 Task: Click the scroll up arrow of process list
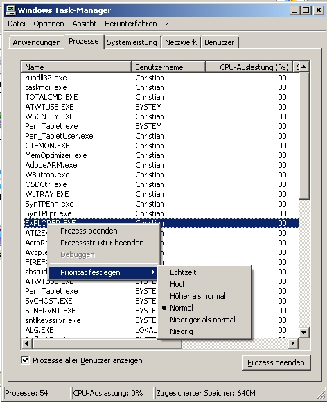pyautogui.click(x=304, y=67)
